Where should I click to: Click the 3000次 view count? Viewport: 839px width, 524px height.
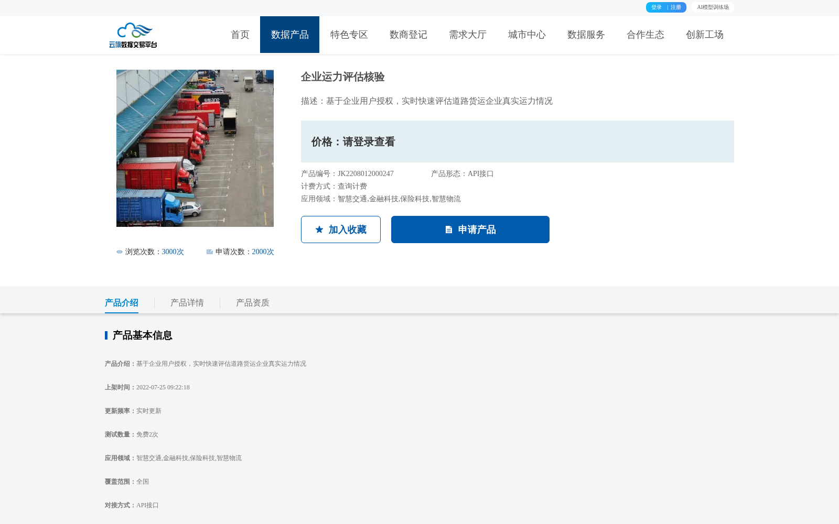[173, 252]
